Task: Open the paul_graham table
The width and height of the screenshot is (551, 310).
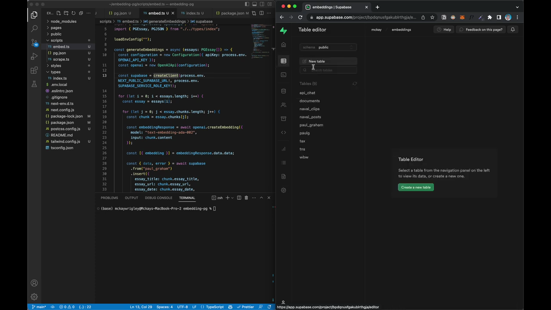Action: pos(311,125)
